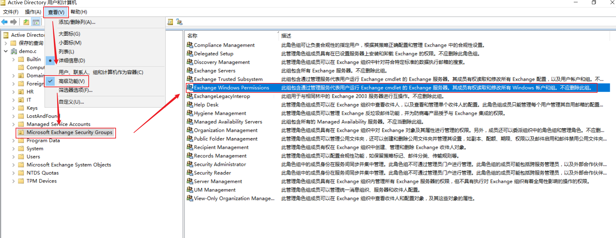616x238 pixels.
Task: Select the Organization Management group row
Action: [225, 130]
